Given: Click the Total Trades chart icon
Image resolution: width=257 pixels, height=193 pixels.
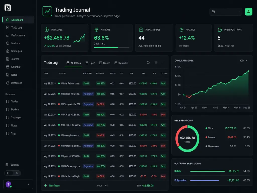Looking at the screenshot, I should 141,30.
